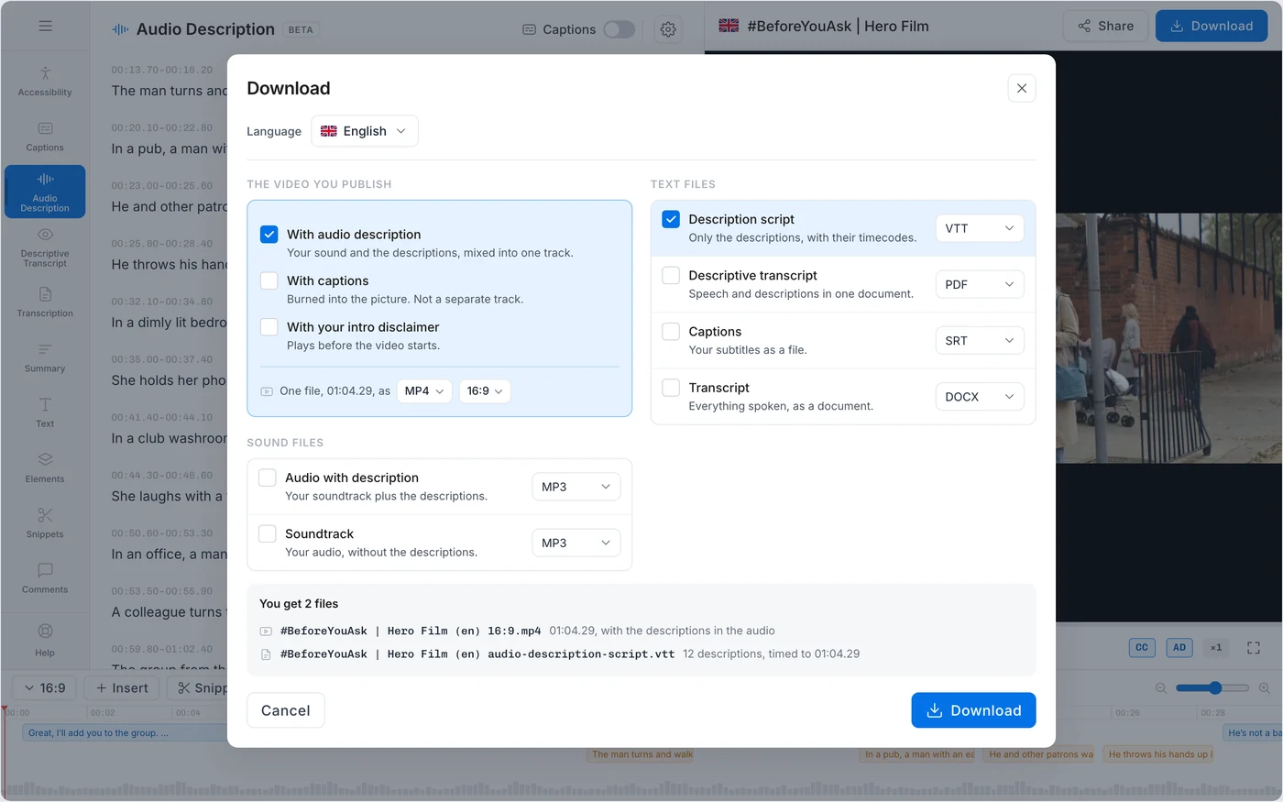Viewport: 1283px width, 802px height.
Task: Open the Help icon in sidebar
Action: point(45,641)
